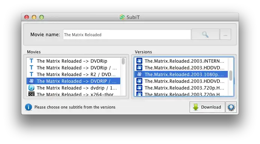Image resolution: width=260 pixels, height=144 pixels.
Task: Select version 'The.Matrix.Reloaded.2003.720p.H...' with full icon
Action: coord(181,88)
